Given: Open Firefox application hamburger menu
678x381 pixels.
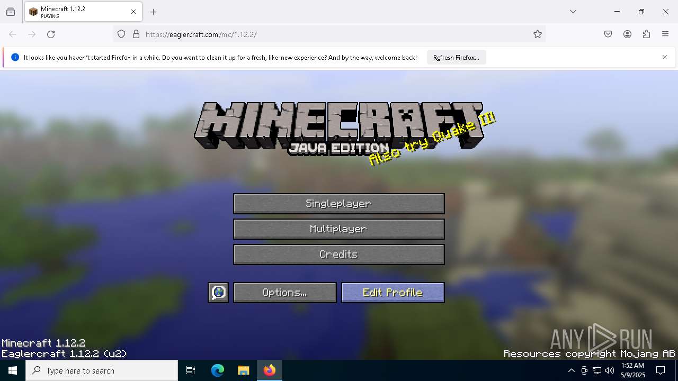Looking at the screenshot, I should tap(665, 34).
